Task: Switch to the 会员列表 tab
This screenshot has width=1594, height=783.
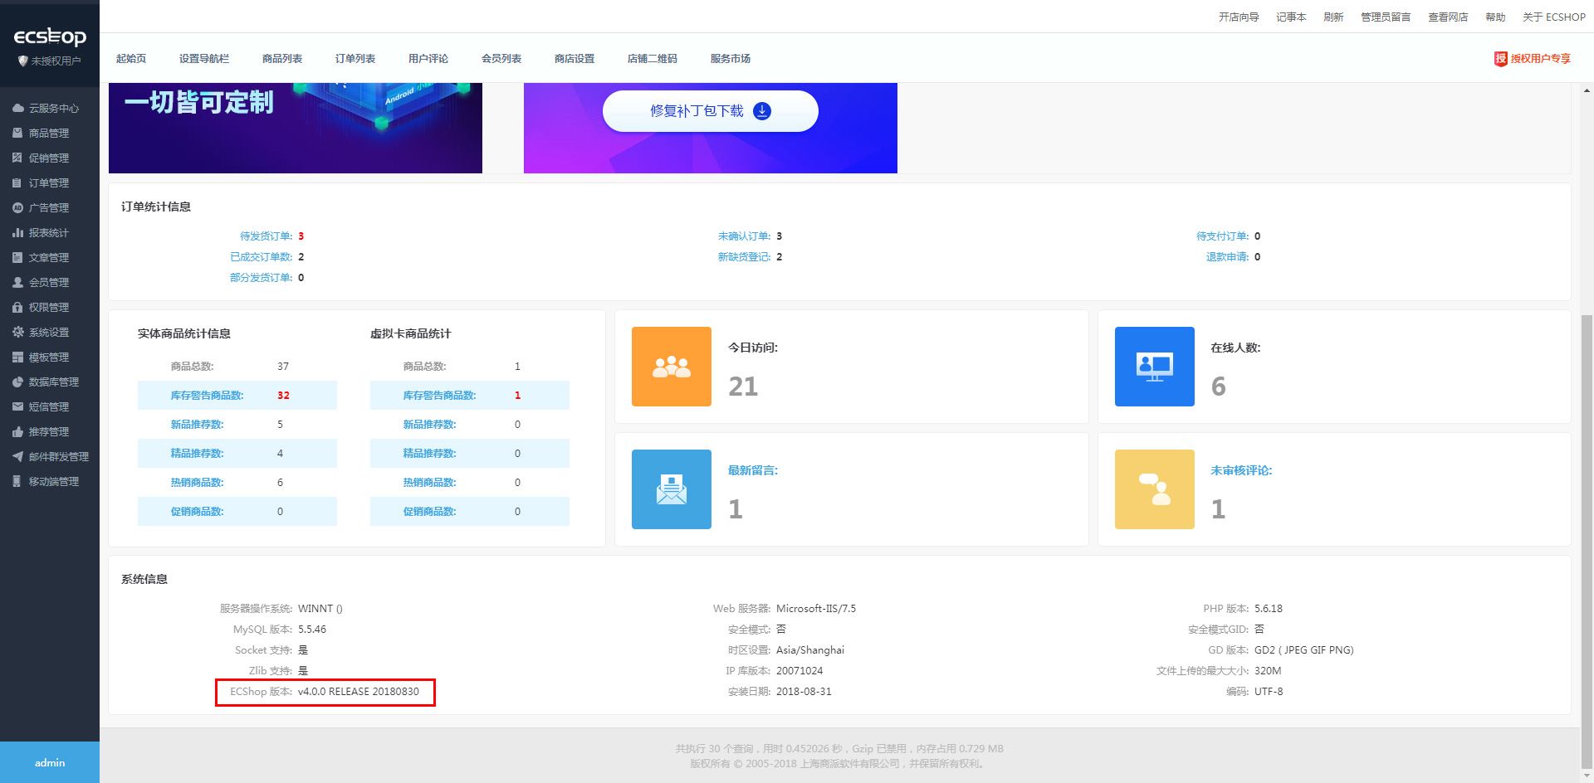Action: click(500, 58)
